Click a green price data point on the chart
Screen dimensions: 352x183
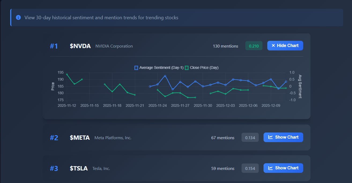[66, 74]
